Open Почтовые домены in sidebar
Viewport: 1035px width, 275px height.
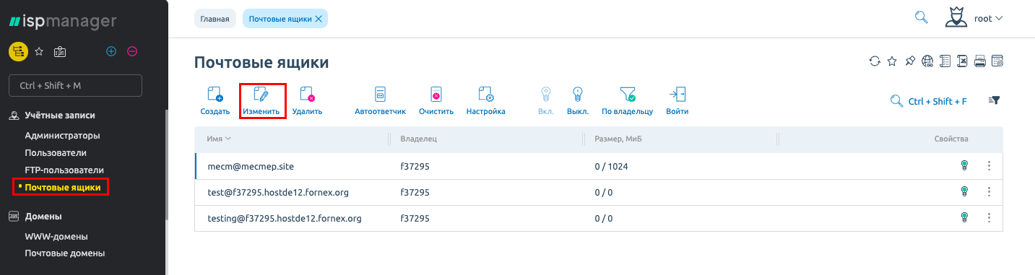tap(65, 253)
